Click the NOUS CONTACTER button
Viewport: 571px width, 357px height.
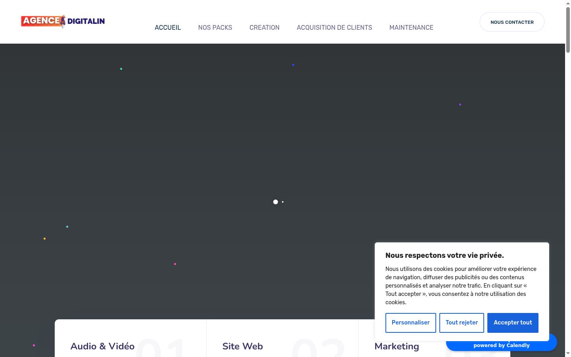tap(512, 22)
